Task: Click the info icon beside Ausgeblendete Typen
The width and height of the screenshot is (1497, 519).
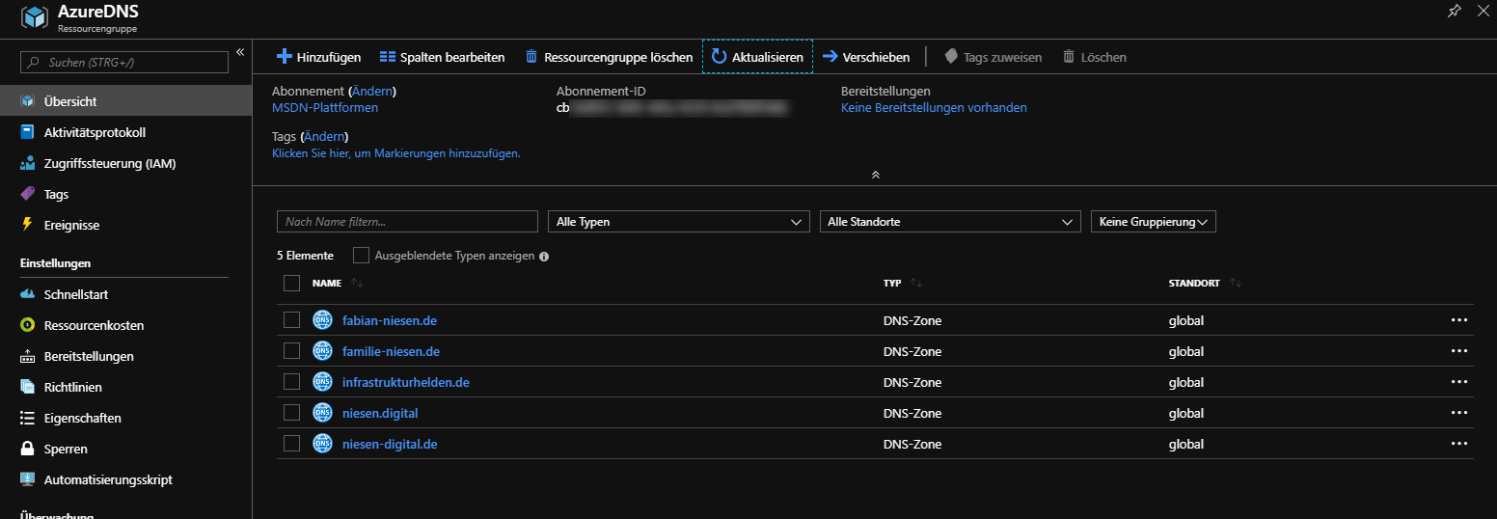Action: click(544, 257)
